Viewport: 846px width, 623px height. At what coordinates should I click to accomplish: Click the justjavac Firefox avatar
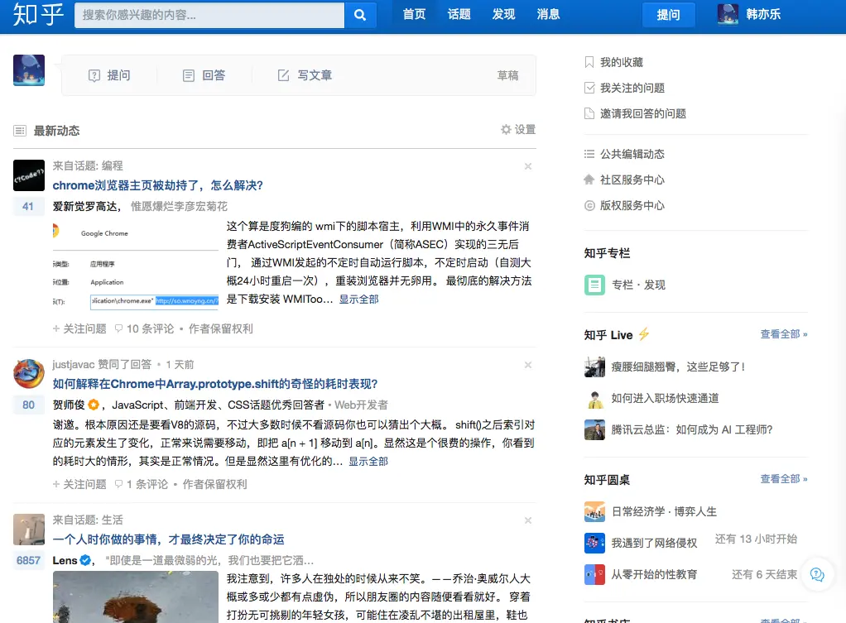tap(29, 374)
